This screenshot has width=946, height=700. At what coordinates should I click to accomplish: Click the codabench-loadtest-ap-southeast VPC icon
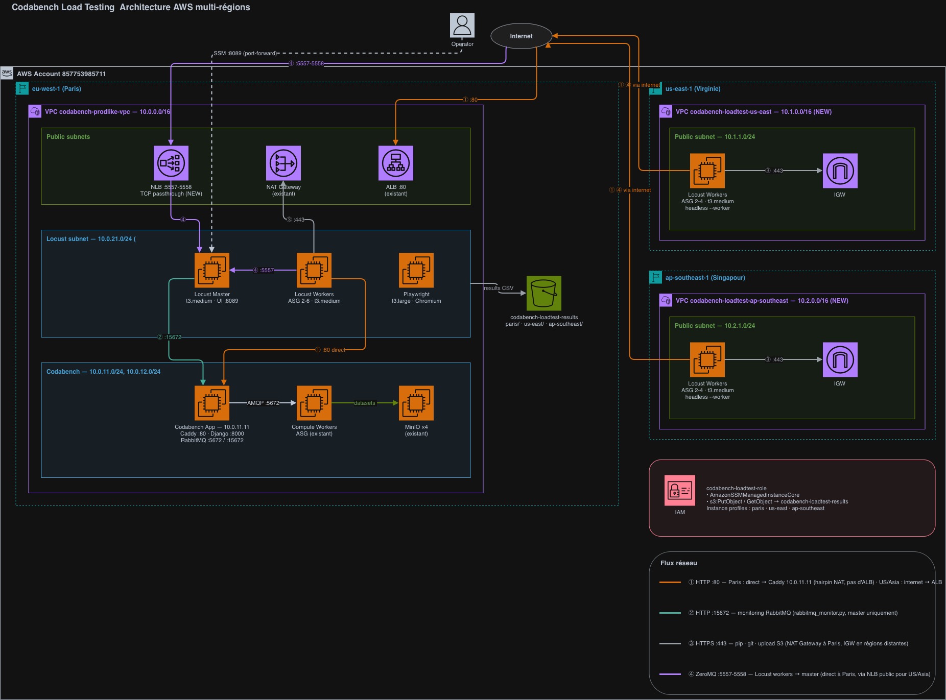tap(666, 300)
